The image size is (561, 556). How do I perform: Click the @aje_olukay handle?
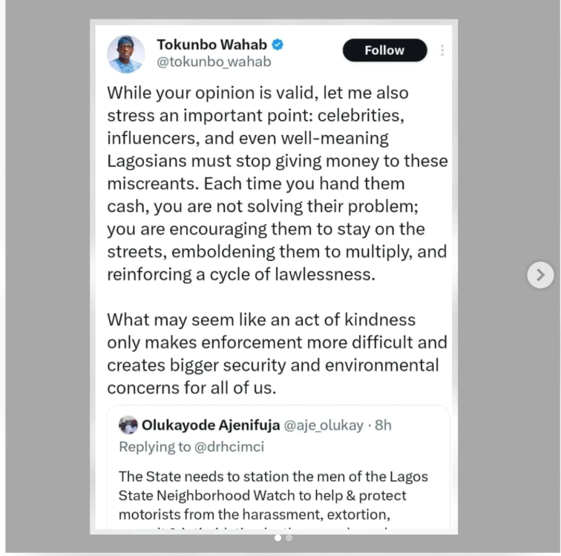coord(324,426)
